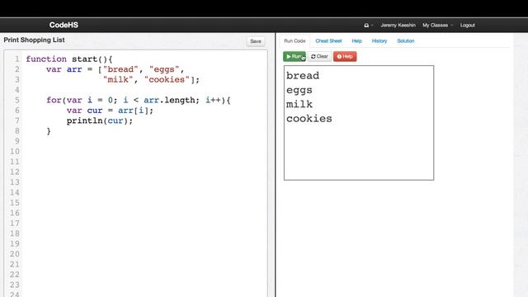Click "milk" in the output
The image size is (528, 297).
299,105
